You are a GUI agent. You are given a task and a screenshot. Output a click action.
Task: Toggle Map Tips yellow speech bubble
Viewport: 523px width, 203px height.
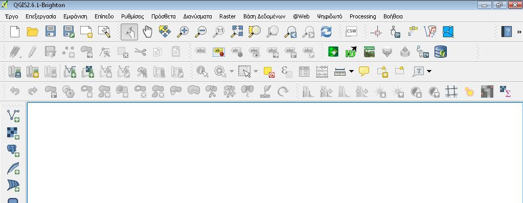coord(364,72)
